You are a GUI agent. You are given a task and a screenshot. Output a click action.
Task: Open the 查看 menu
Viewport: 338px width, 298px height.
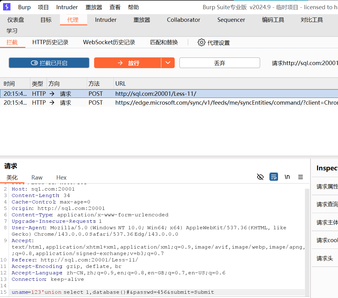tap(115, 7)
